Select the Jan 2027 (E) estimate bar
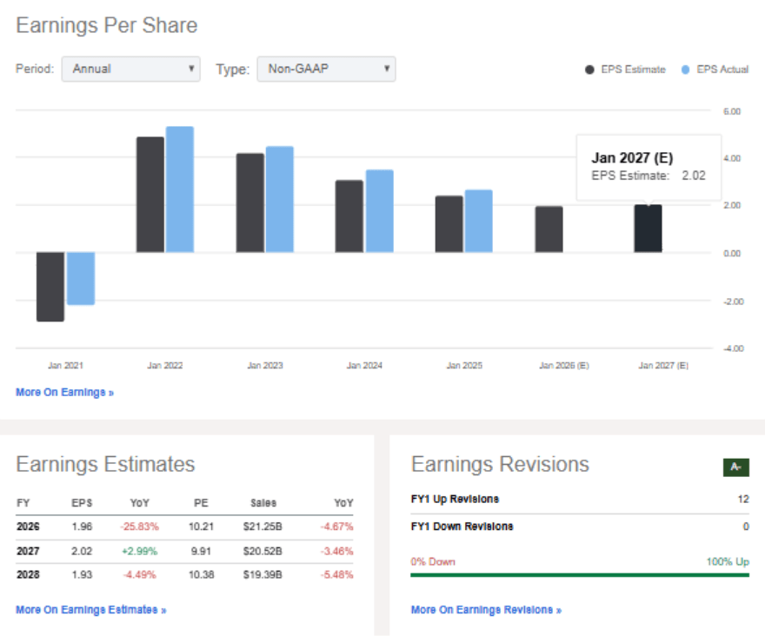The width and height of the screenshot is (765, 636). tap(650, 226)
